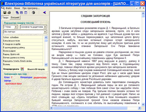Click the blue back arrow icon

click(44, 13)
